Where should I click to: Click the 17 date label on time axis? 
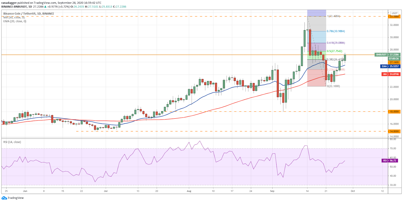pyautogui.click(x=232, y=191)
